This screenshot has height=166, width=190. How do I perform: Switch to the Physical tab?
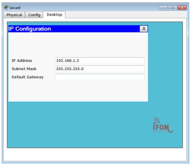(14, 15)
